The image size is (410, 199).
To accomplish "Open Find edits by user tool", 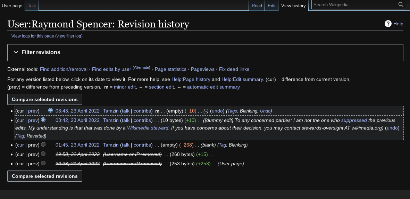I will (111, 69).
